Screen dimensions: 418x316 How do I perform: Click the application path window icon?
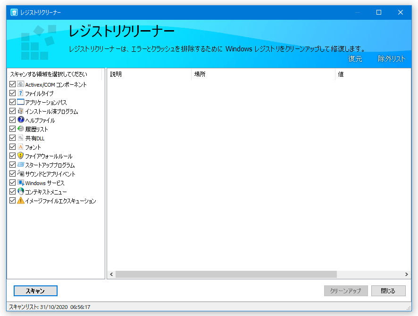point(21,102)
